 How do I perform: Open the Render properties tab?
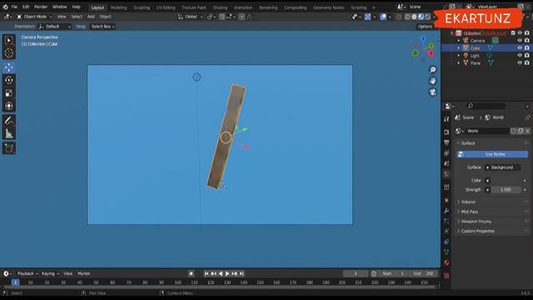[446, 132]
